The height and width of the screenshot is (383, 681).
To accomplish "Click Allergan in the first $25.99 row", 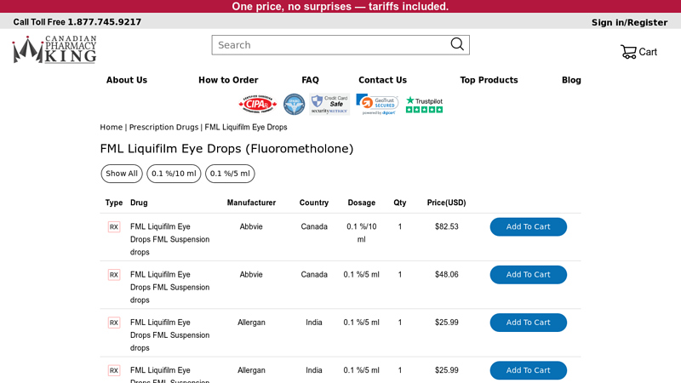I will [251, 323].
